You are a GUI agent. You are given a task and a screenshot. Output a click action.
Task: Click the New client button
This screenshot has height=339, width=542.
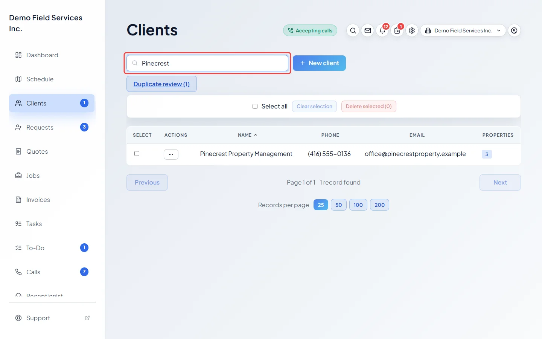319,63
